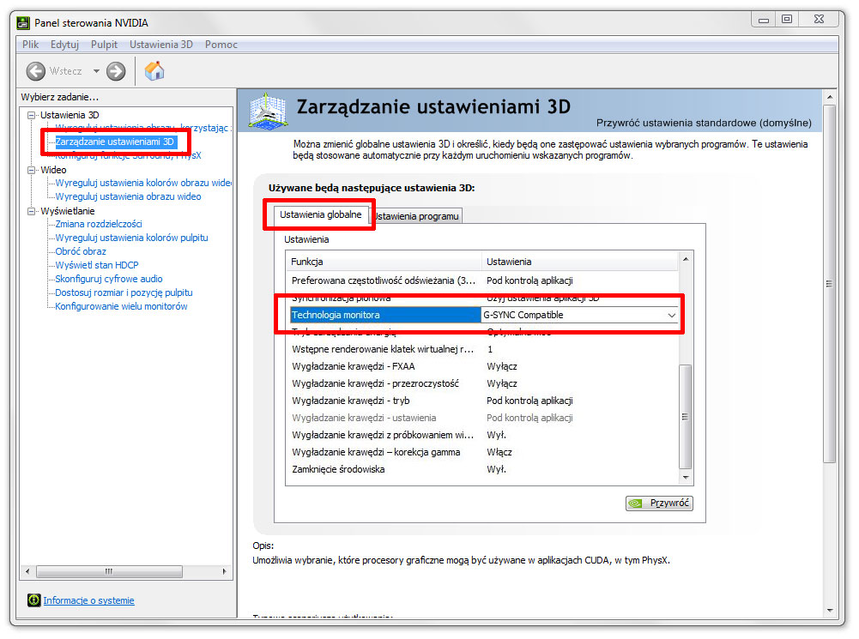Collapse the Wideo tree node
The height and width of the screenshot is (639, 859).
(x=31, y=170)
